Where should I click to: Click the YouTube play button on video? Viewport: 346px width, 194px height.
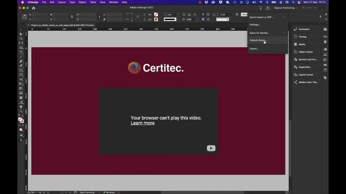[x=211, y=148]
